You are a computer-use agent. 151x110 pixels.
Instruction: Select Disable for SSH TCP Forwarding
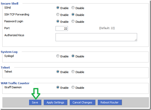73,14
